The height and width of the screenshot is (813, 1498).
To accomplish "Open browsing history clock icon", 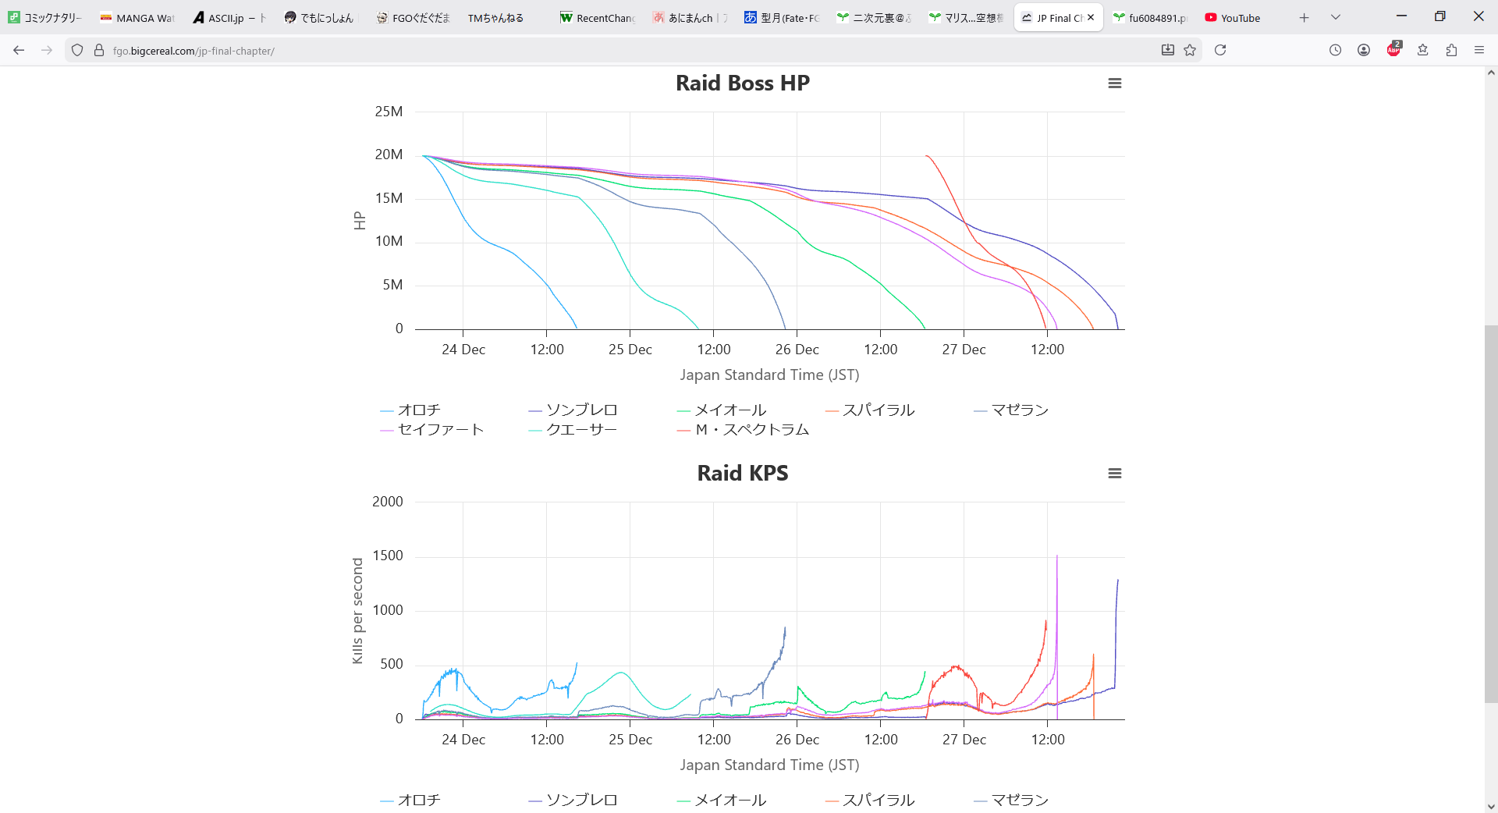I will [x=1335, y=50].
